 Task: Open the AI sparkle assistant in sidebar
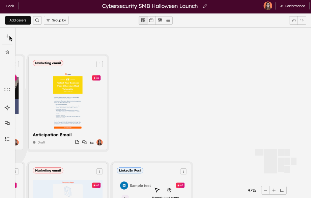pos(7,108)
